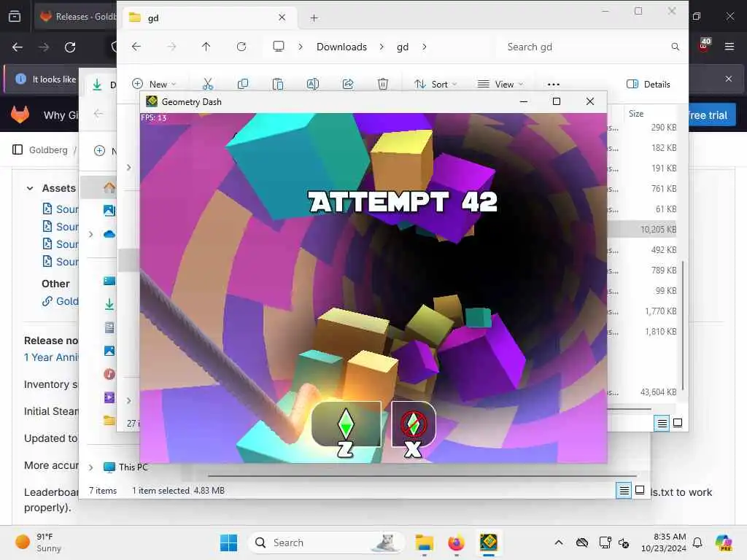Open the View dropdown in gd Explorer
Viewport: 747px width, 560px height.
coord(500,85)
